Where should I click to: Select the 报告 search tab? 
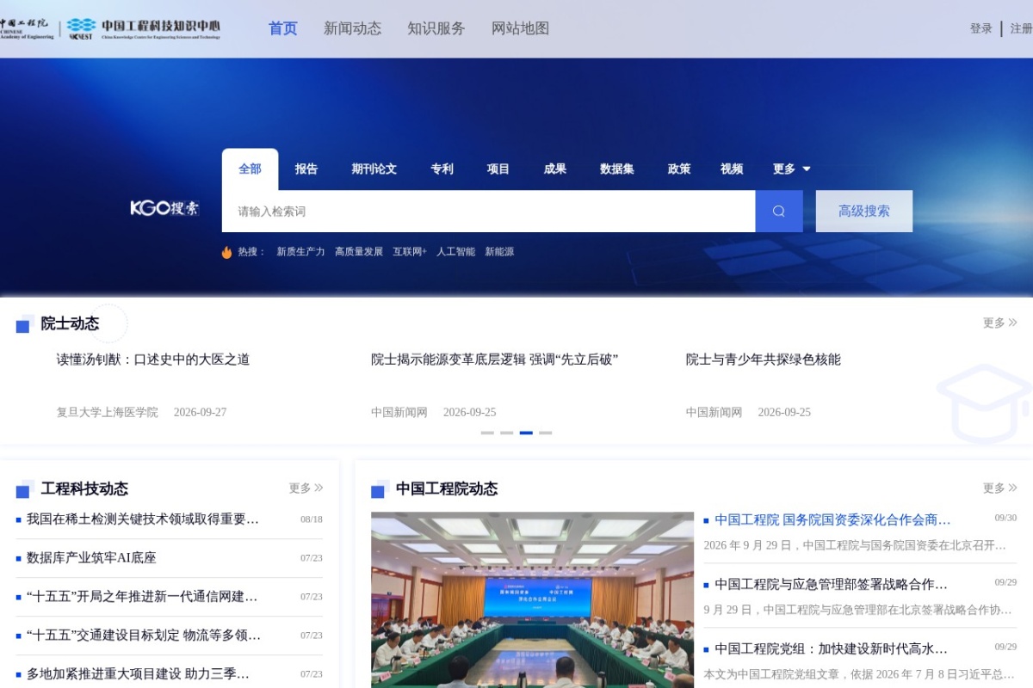click(x=306, y=169)
